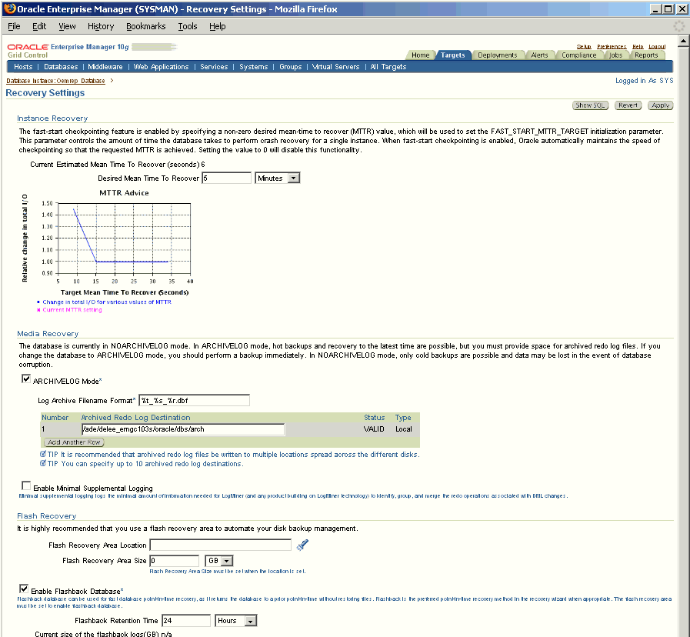
Task: Click the VALID status cell
Action: tap(374, 429)
